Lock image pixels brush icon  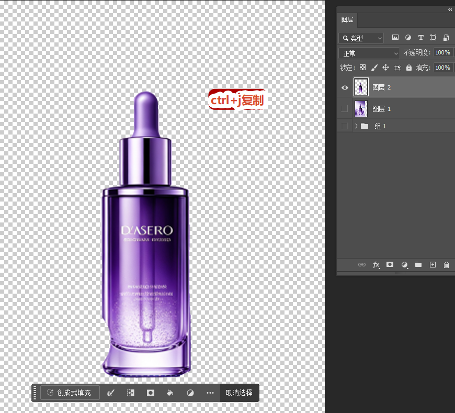pos(374,68)
